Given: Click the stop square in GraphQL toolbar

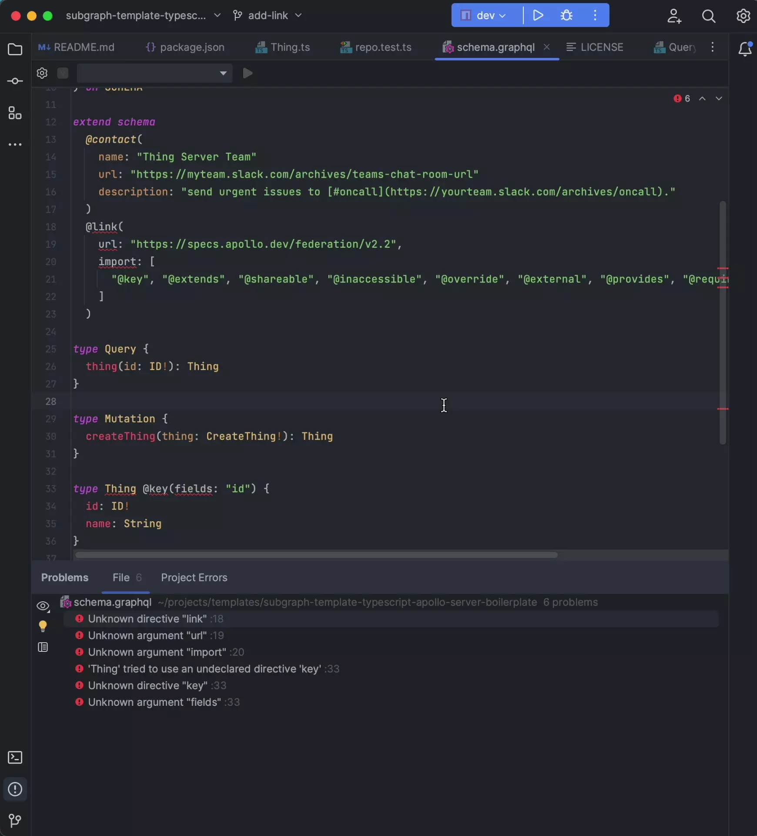Looking at the screenshot, I should point(63,73).
